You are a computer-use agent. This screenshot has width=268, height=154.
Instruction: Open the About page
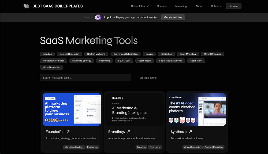pos(199,6)
